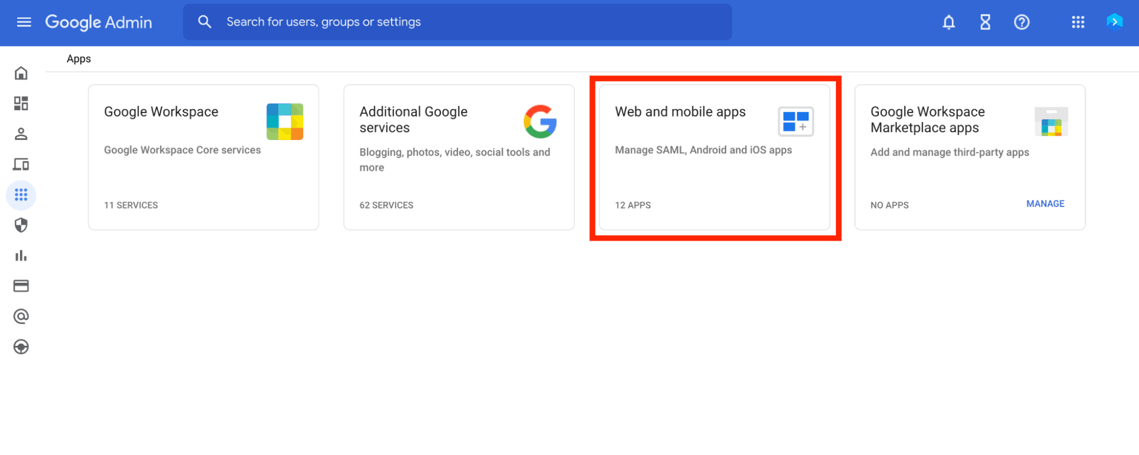The image size is (1139, 455).
Task: Open the main hamburger menu
Action: click(24, 23)
